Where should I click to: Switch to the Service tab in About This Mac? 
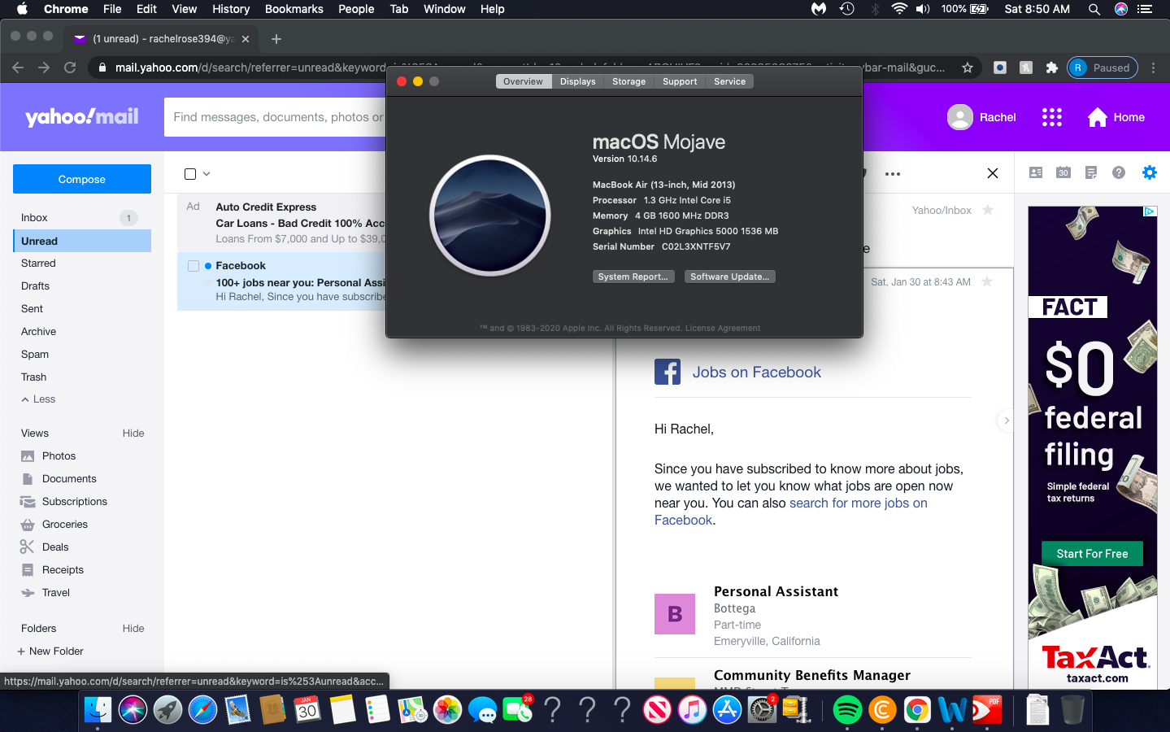pyautogui.click(x=730, y=81)
